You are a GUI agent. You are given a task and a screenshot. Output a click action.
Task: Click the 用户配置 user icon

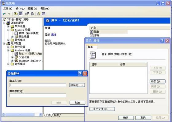8,43
